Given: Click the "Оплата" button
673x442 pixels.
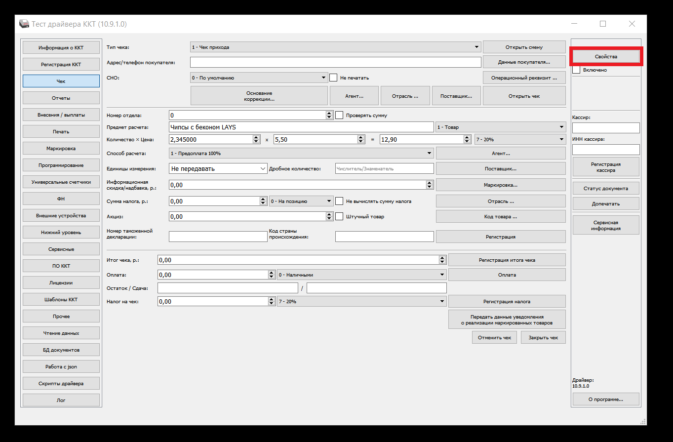Looking at the screenshot, I should tap(507, 275).
